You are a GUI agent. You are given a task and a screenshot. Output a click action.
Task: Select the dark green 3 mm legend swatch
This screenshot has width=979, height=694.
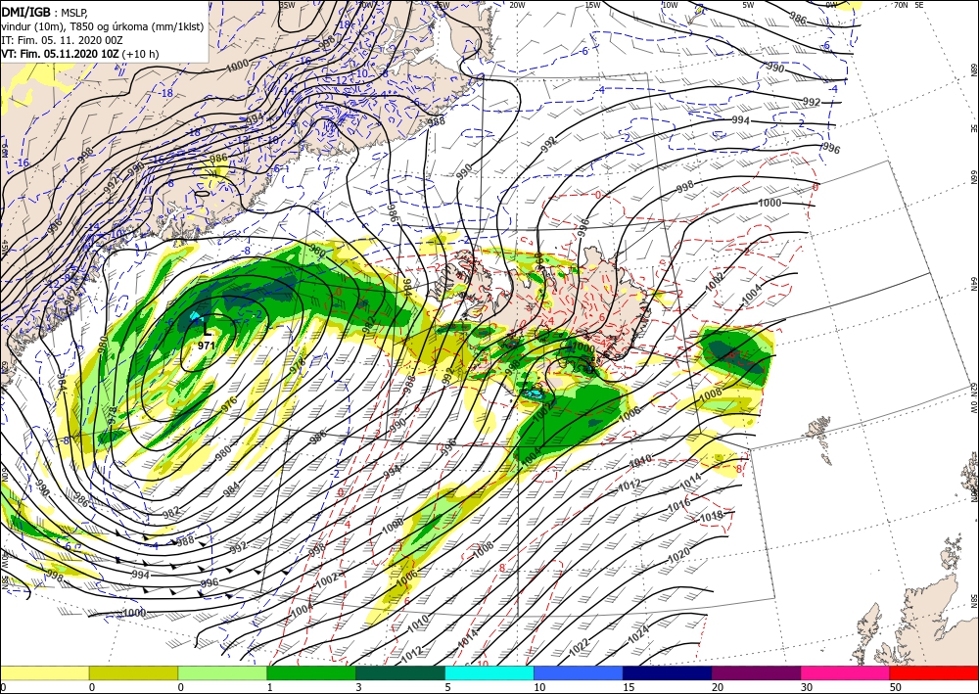pyautogui.click(x=400, y=672)
